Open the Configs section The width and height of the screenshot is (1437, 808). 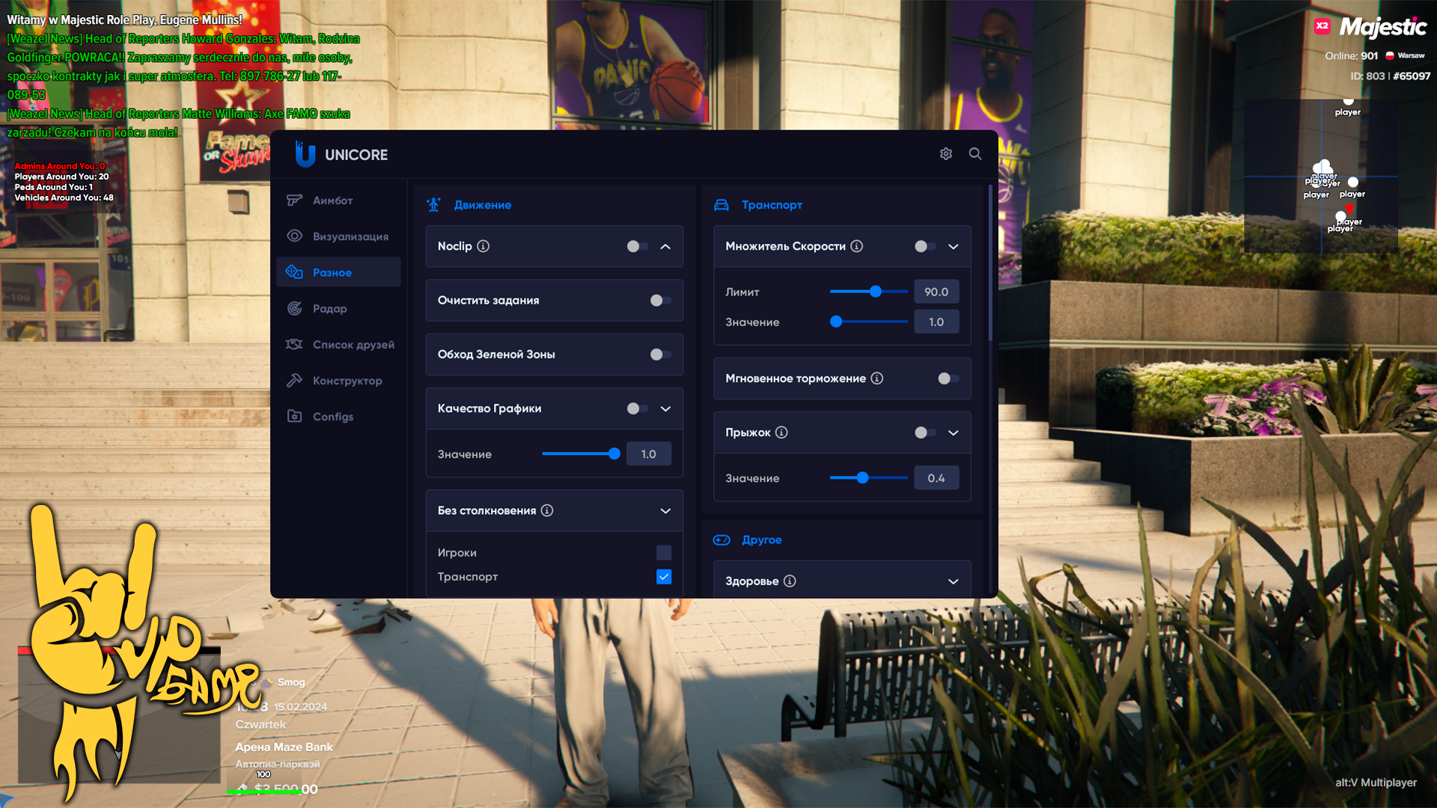pos(332,417)
